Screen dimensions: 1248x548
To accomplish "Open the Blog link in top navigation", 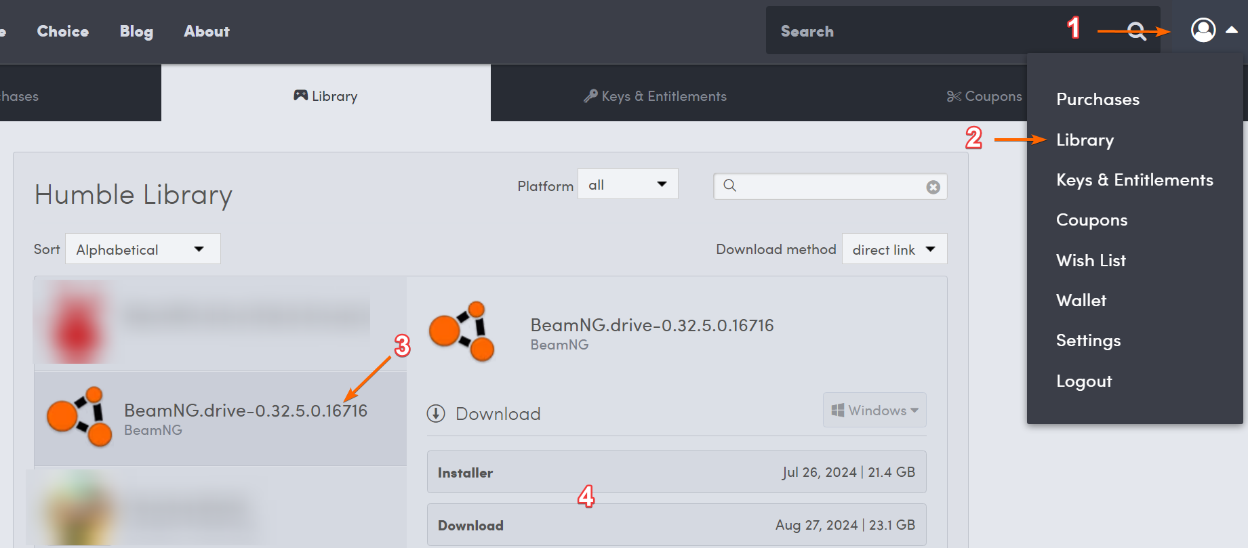I will tap(136, 31).
